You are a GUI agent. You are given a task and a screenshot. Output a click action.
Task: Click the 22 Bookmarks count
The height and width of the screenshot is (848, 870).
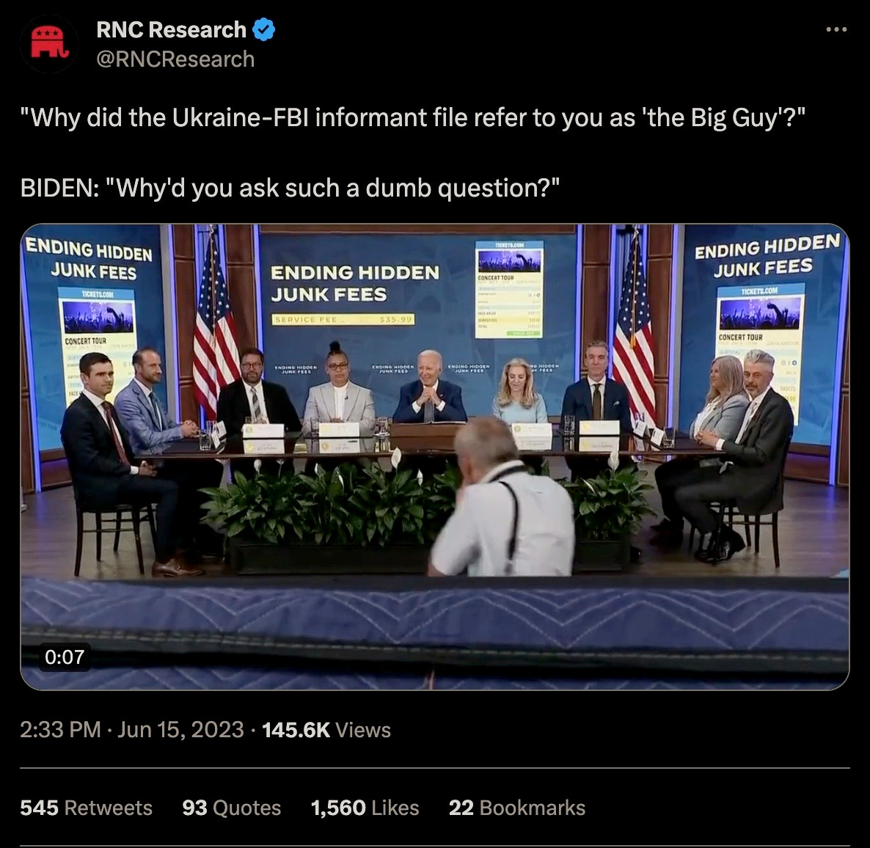click(516, 808)
